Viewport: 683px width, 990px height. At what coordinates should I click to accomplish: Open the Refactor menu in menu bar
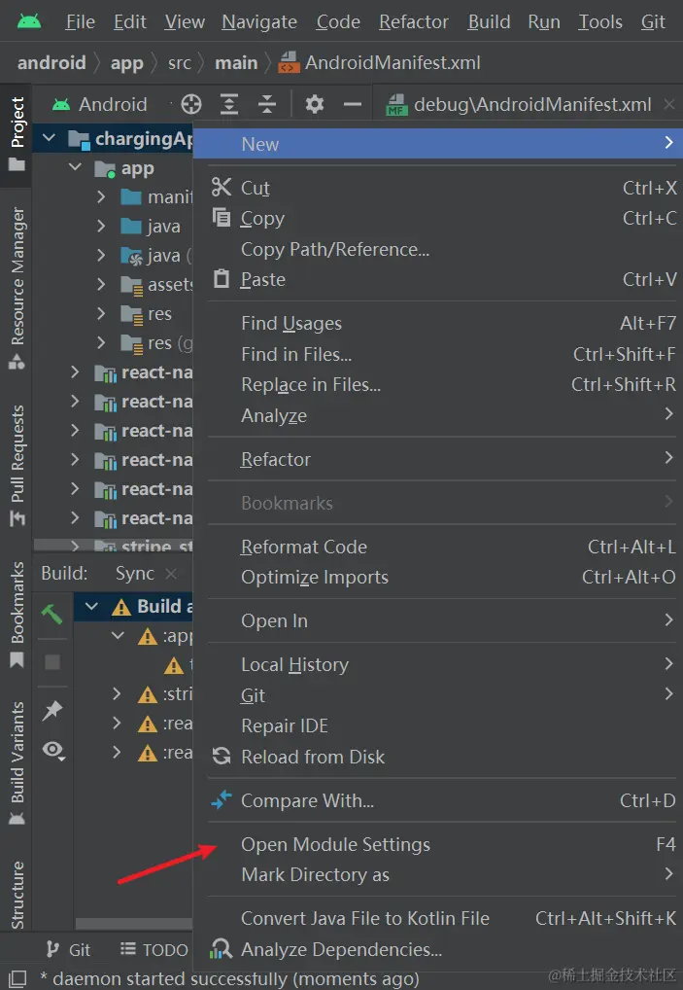414,21
